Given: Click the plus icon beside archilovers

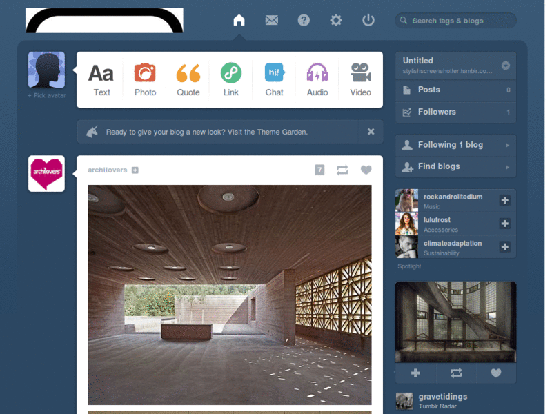Looking at the screenshot, I should [x=135, y=170].
